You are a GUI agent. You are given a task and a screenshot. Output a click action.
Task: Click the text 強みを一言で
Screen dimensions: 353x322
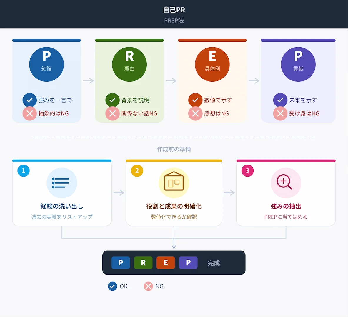click(55, 100)
